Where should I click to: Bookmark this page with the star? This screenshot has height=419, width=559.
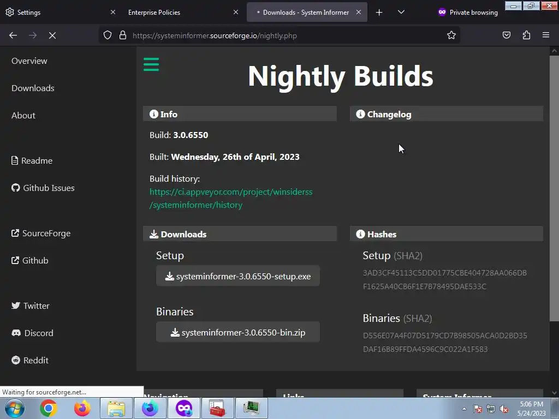[x=451, y=35]
